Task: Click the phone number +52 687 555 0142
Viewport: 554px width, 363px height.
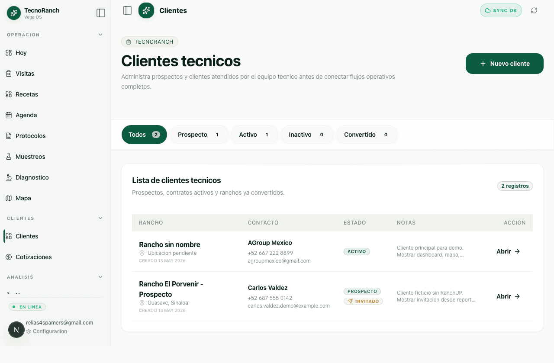Action: (x=270, y=298)
